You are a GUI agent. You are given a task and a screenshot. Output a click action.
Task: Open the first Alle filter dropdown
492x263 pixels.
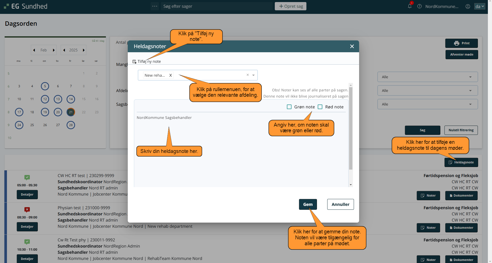427,77
